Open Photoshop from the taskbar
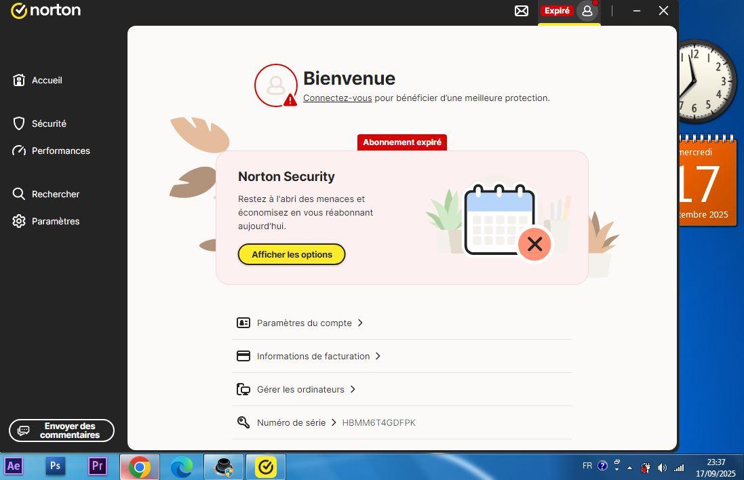 pyautogui.click(x=56, y=466)
